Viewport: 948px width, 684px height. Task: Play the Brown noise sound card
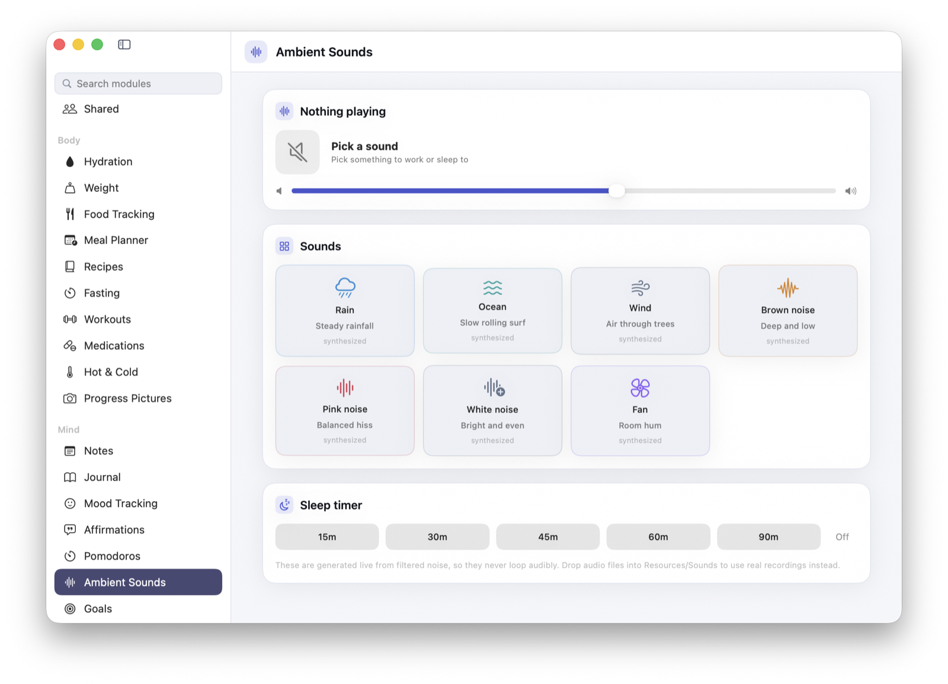coord(788,311)
